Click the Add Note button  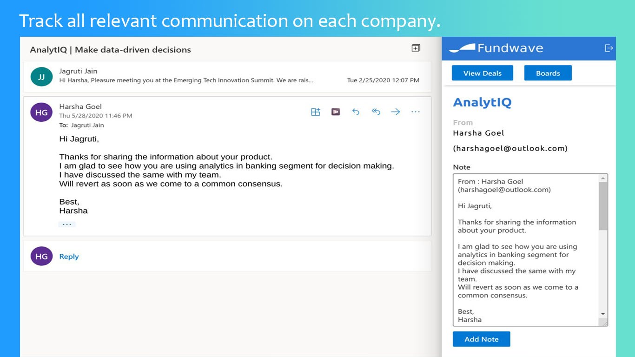click(481, 339)
